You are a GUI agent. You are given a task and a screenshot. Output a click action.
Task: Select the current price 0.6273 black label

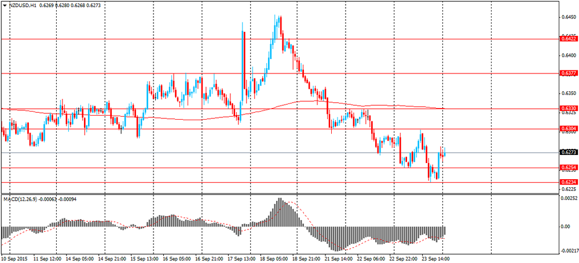tap(567, 153)
